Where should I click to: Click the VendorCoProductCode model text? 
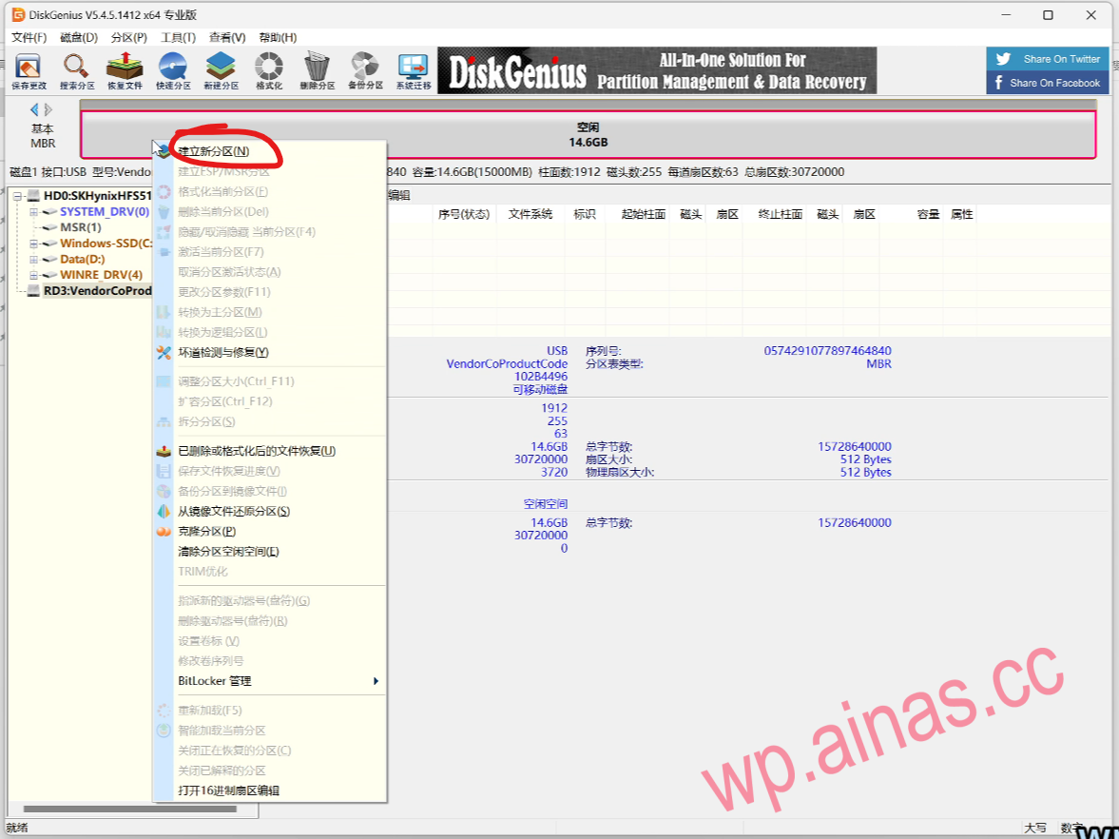507,363
